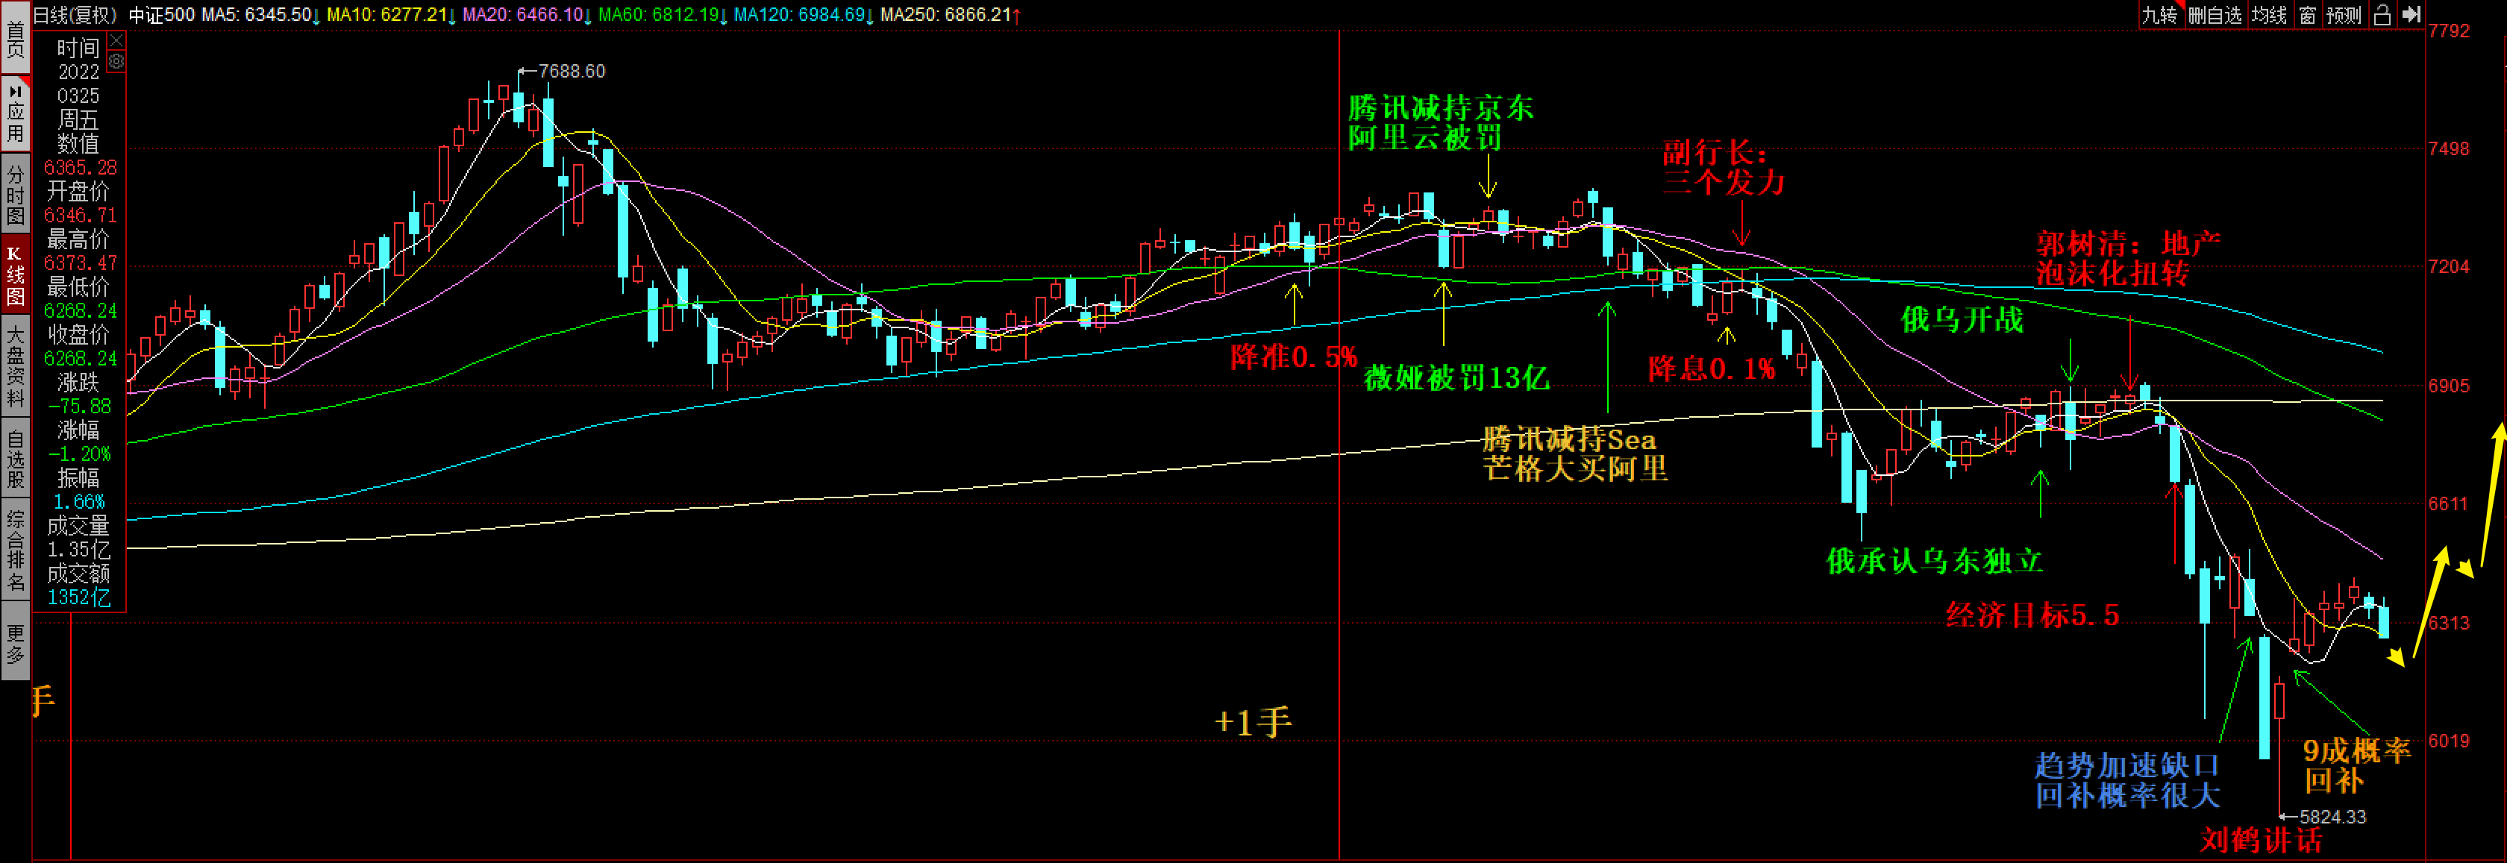Open 大盘资料 market info tab
This screenshot has height=863, width=2507.
tap(15, 367)
